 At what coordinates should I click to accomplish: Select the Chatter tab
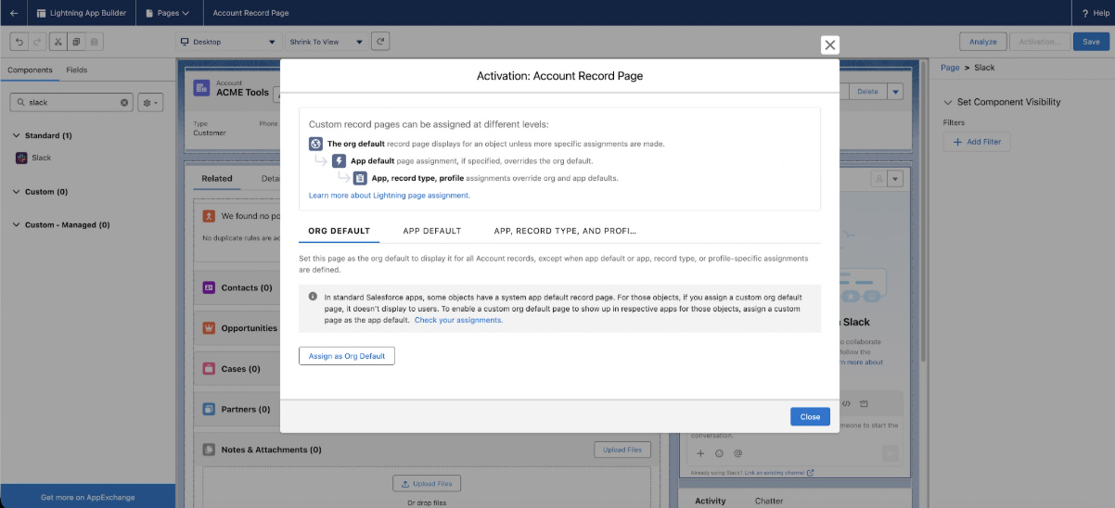[x=769, y=501]
